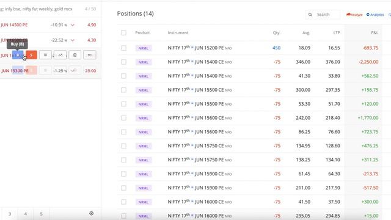Switch to watchlist tab 5
This screenshot has width=391, height=220.
41,214
